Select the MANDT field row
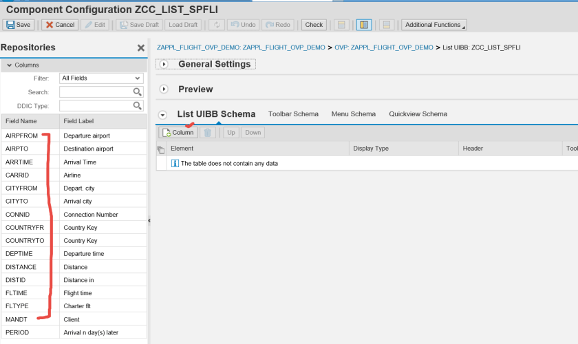The image size is (578, 344). (74, 319)
